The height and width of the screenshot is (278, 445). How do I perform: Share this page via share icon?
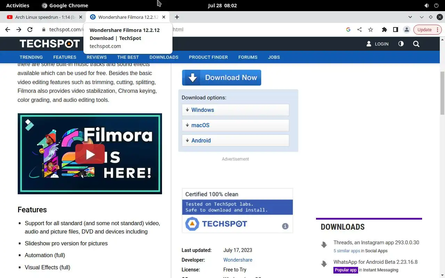click(359, 30)
